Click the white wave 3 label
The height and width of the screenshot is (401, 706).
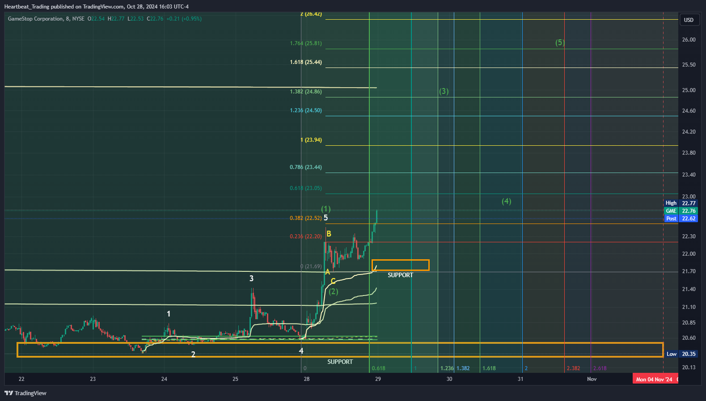(x=251, y=279)
